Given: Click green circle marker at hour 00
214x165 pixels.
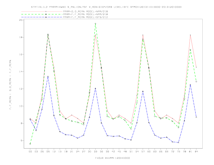Looking at the screenshot, I should (x=30, y=144).
